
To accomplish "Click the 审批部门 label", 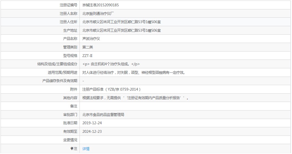I will click(x=70, y=115).
